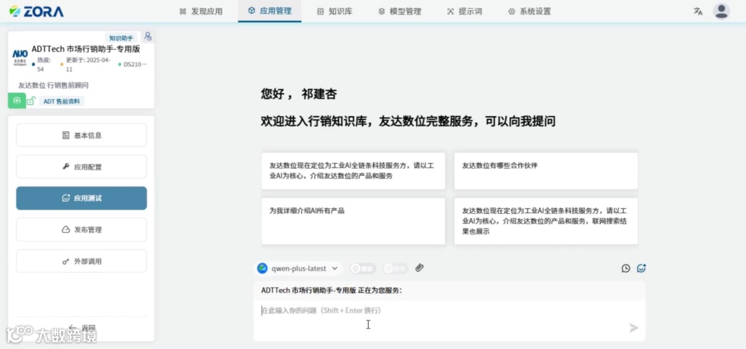Open 外部调用 section

tap(82, 261)
